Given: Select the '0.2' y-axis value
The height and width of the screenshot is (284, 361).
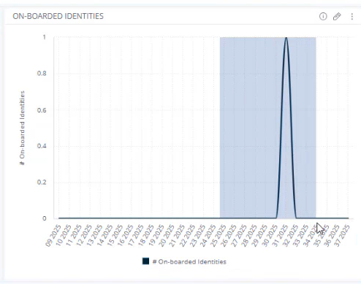Looking at the screenshot, I should point(42,182).
